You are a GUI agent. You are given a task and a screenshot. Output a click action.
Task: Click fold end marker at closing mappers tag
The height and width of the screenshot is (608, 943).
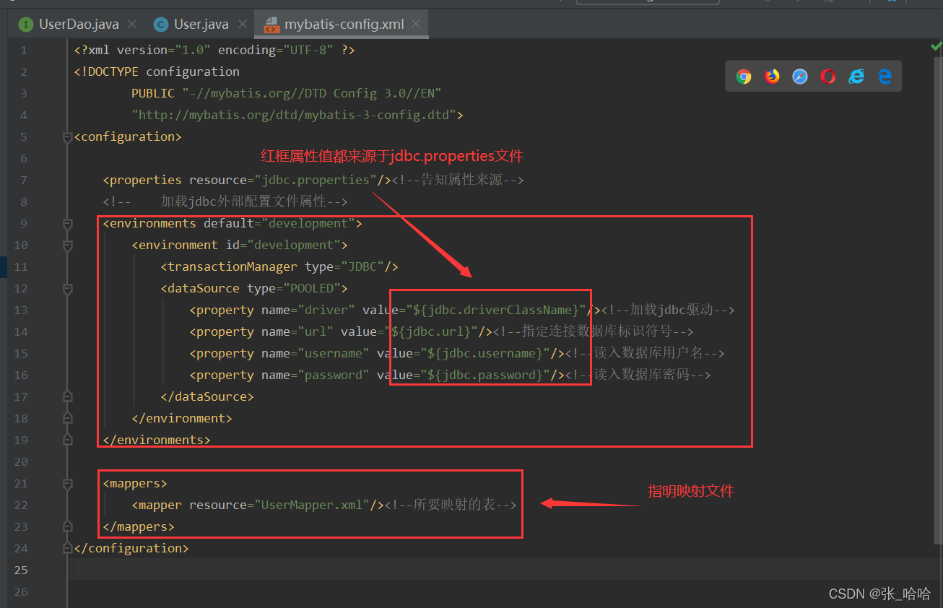point(68,526)
